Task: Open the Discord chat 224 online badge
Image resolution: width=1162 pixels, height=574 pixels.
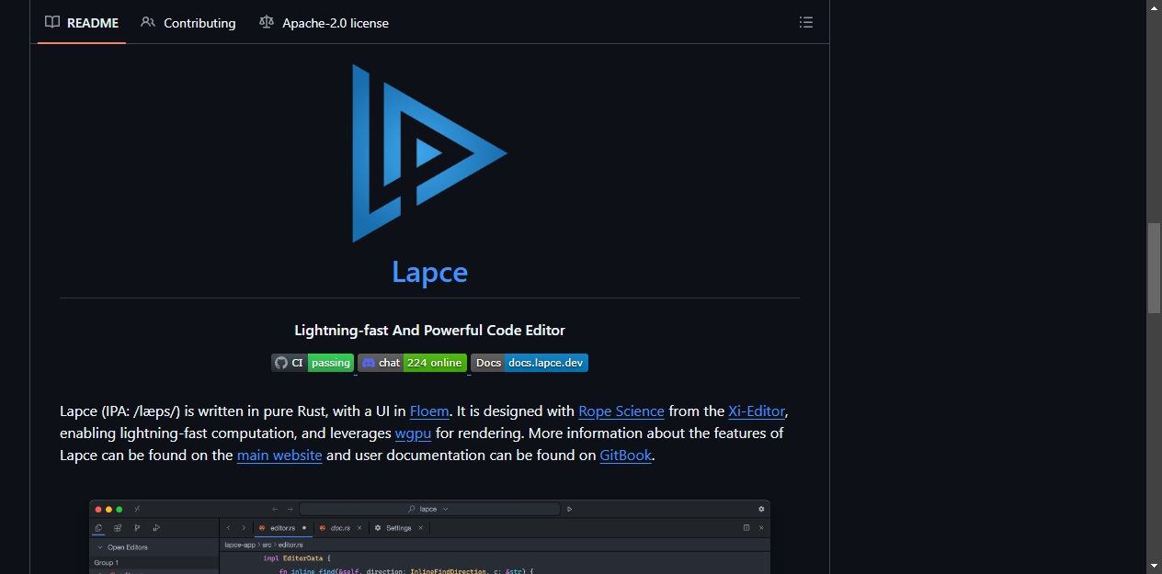Action: coord(412,363)
